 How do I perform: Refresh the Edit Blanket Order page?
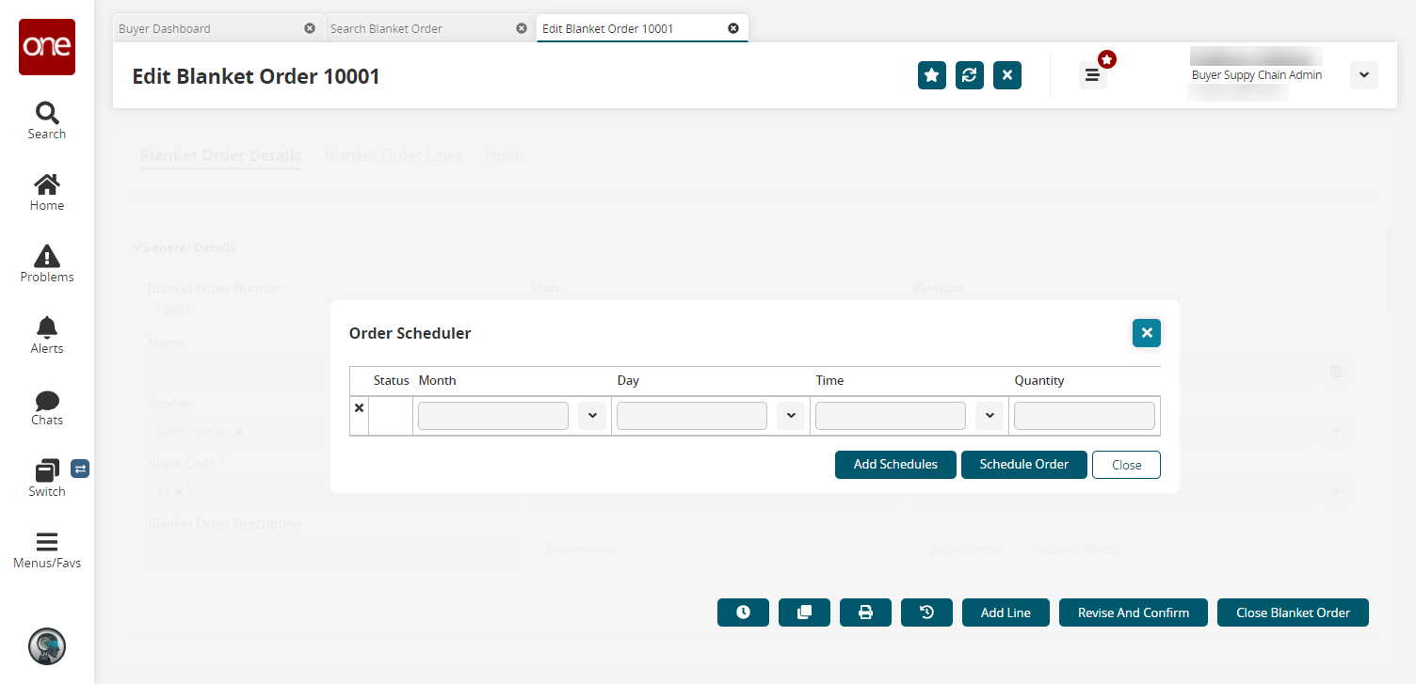(x=970, y=75)
